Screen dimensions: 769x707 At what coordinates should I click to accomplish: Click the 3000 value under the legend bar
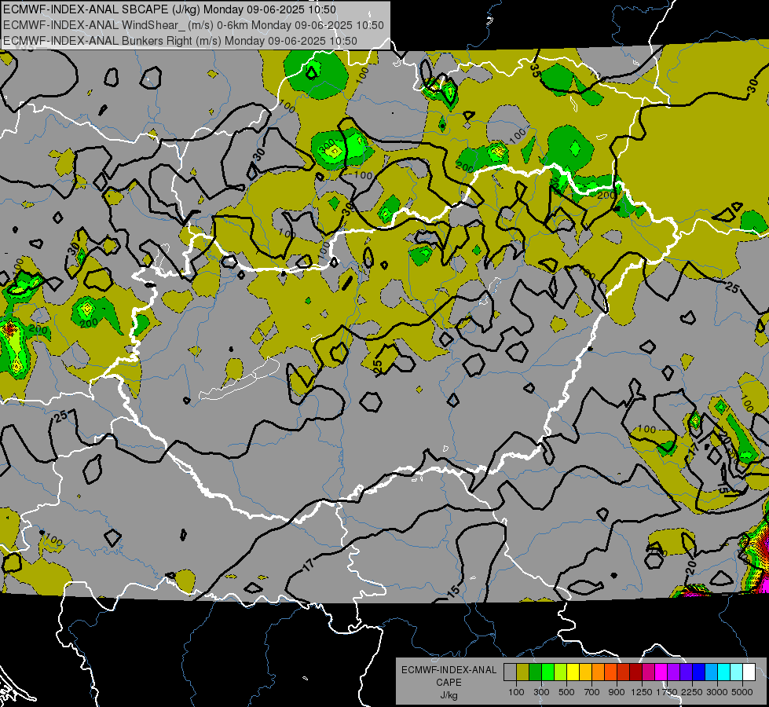coord(717,692)
